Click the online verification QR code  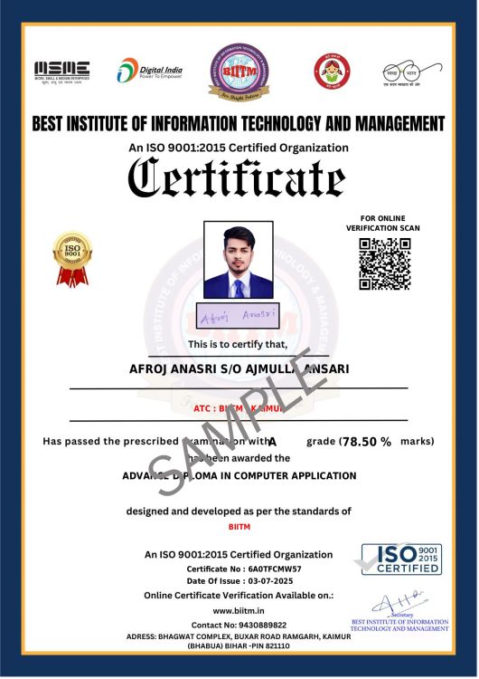pos(384,263)
